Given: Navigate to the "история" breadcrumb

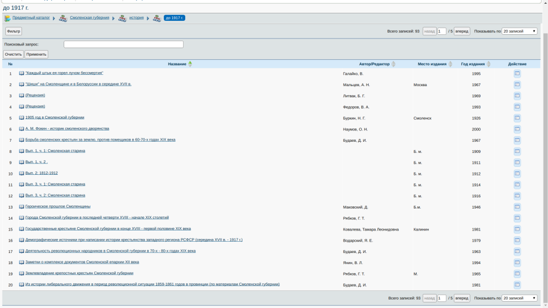Looking at the screenshot, I should 136,18.
